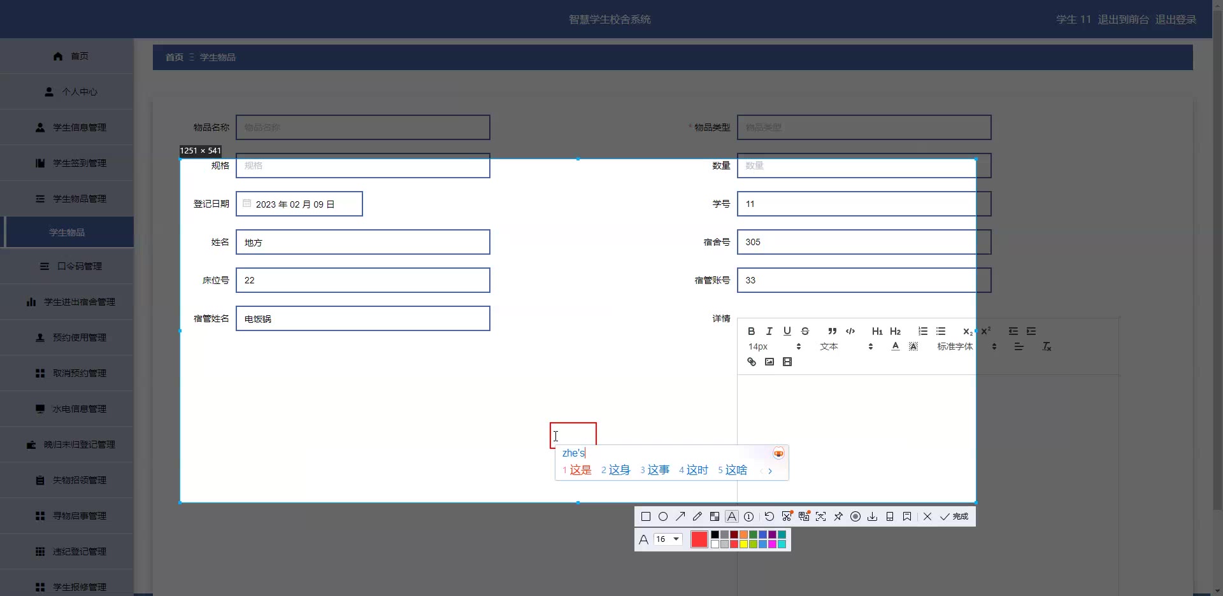This screenshot has width=1223, height=596.
Task: Insert a video in the editor
Action: (x=787, y=362)
